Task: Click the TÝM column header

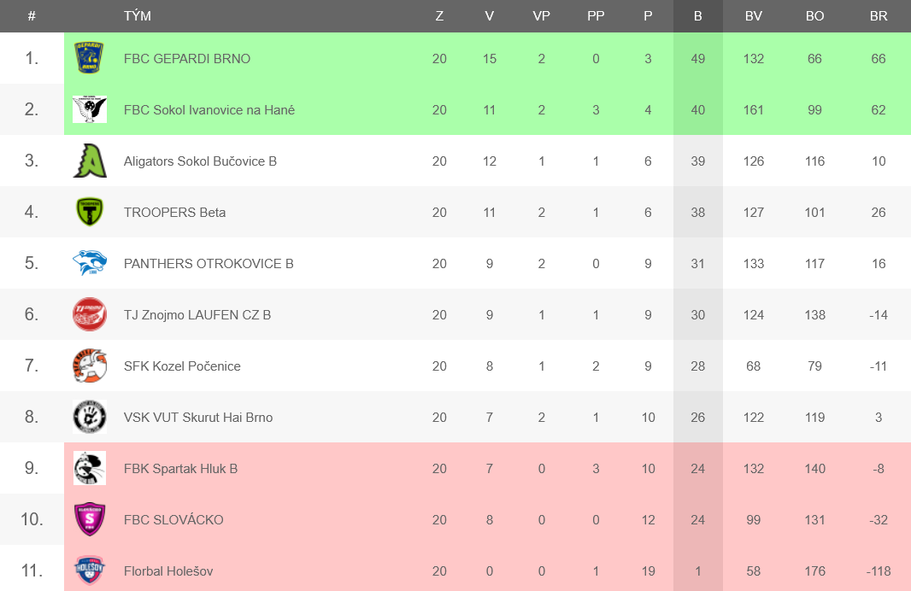Action: point(137,15)
